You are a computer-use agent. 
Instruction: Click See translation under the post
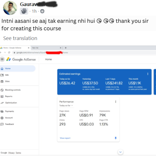tap(20, 38)
